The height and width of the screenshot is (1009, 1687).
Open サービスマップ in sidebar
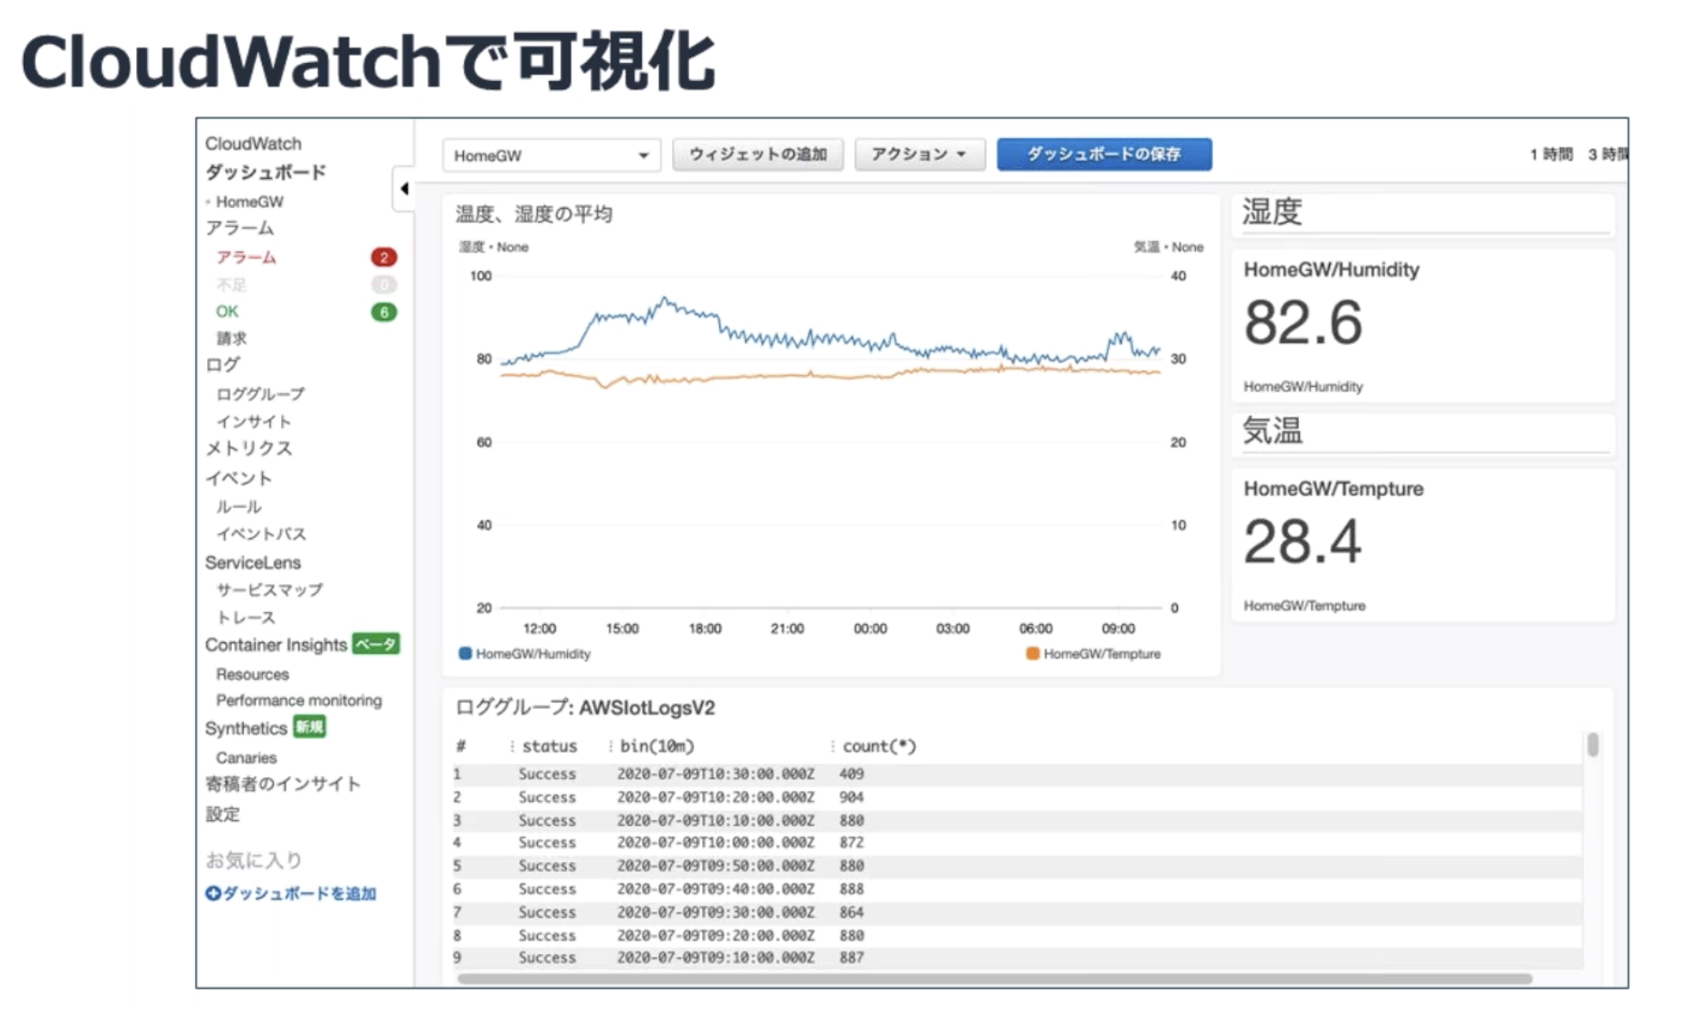pyautogui.click(x=269, y=589)
